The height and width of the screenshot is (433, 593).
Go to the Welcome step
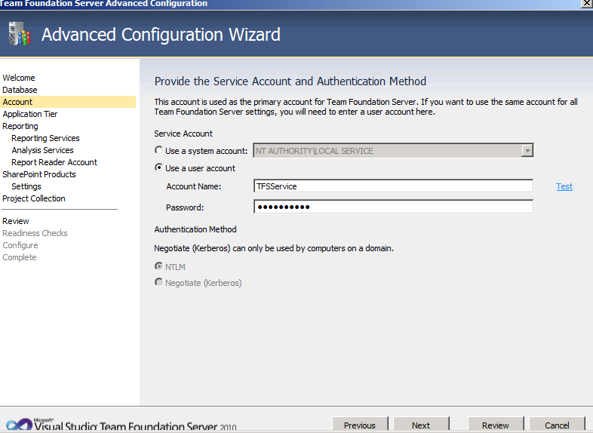tap(19, 78)
